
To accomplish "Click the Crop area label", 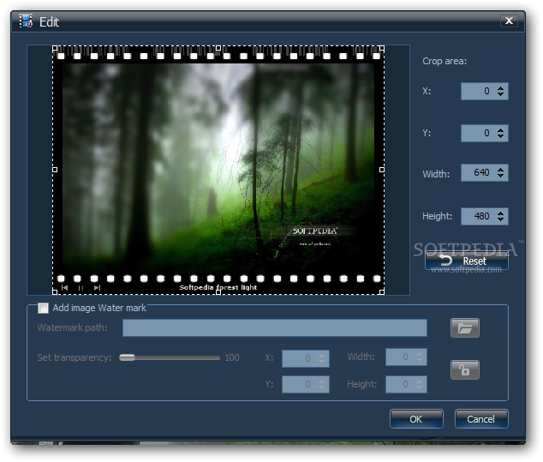I will pos(445,62).
